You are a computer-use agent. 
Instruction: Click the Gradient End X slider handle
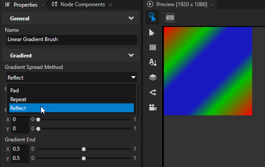83,149
